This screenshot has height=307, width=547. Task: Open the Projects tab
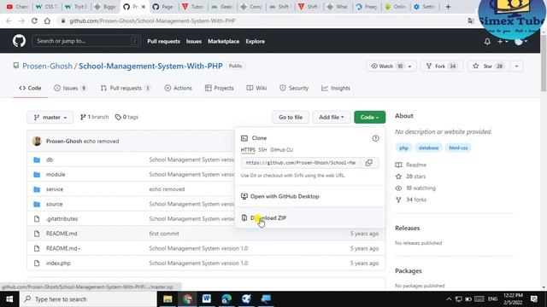click(220, 88)
